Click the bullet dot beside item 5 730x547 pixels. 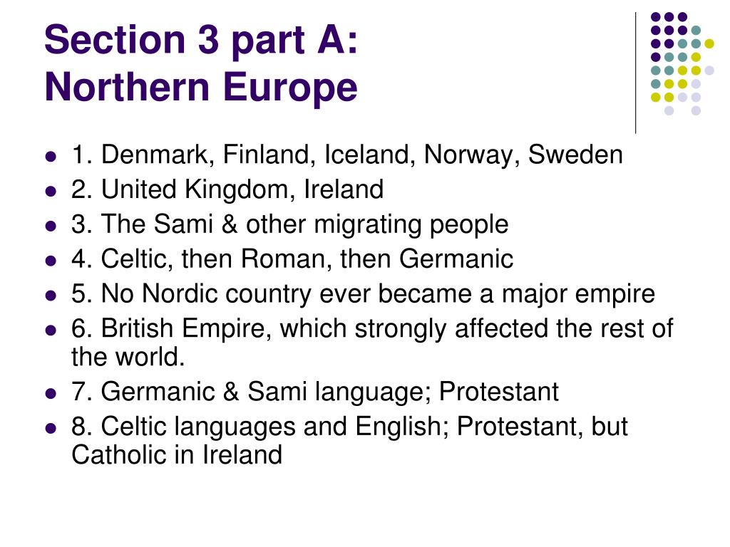click(51, 296)
